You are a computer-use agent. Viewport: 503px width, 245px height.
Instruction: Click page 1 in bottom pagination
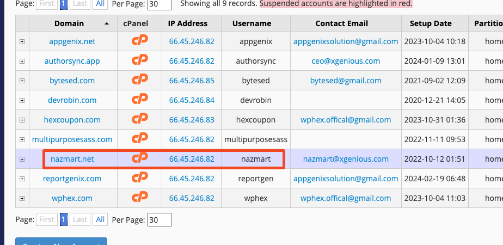tap(64, 219)
